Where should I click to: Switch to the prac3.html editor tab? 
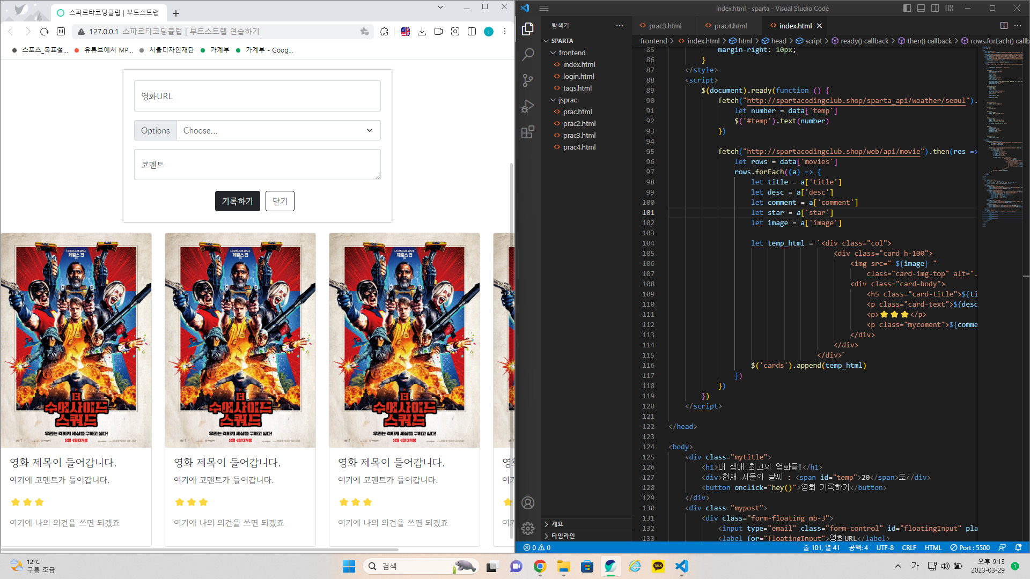(665, 26)
